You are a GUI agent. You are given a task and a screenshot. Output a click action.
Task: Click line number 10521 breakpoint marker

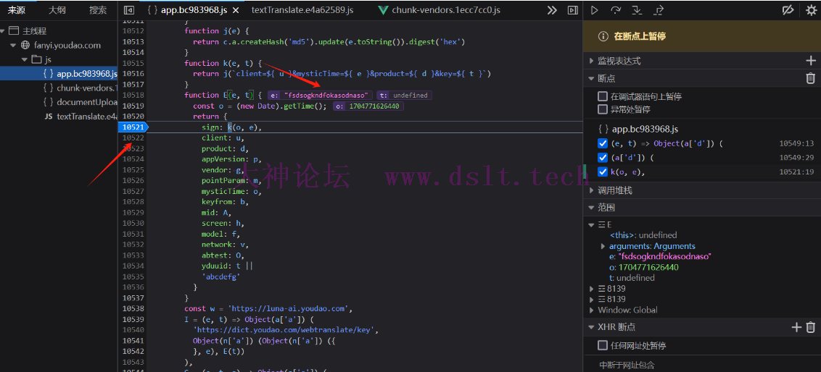point(133,127)
